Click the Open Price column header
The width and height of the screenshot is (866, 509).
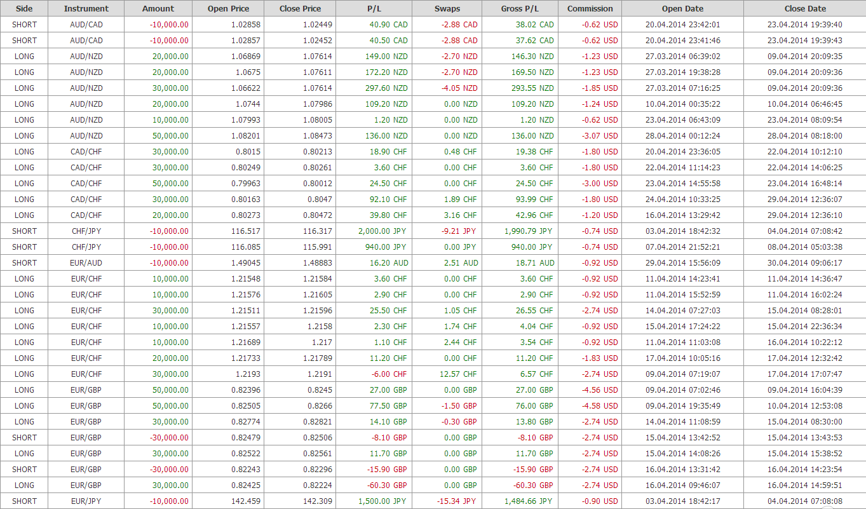[228, 9]
